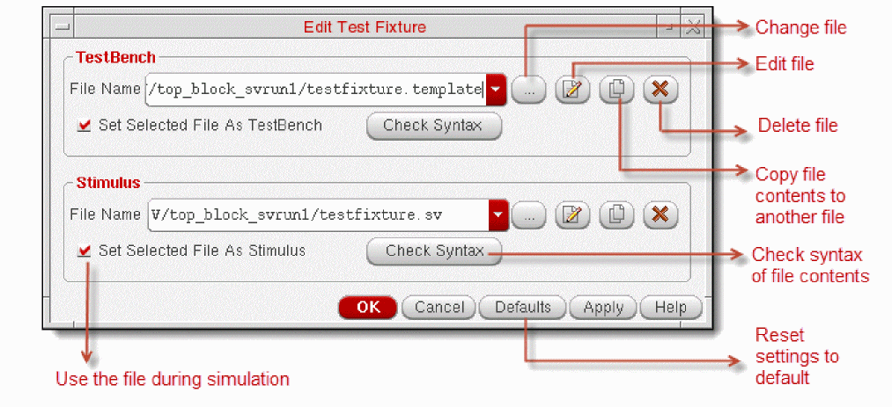The width and height of the screenshot is (892, 407).
Task: Click the TestBench copy file contents icon
Action: [x=616, y=90]
